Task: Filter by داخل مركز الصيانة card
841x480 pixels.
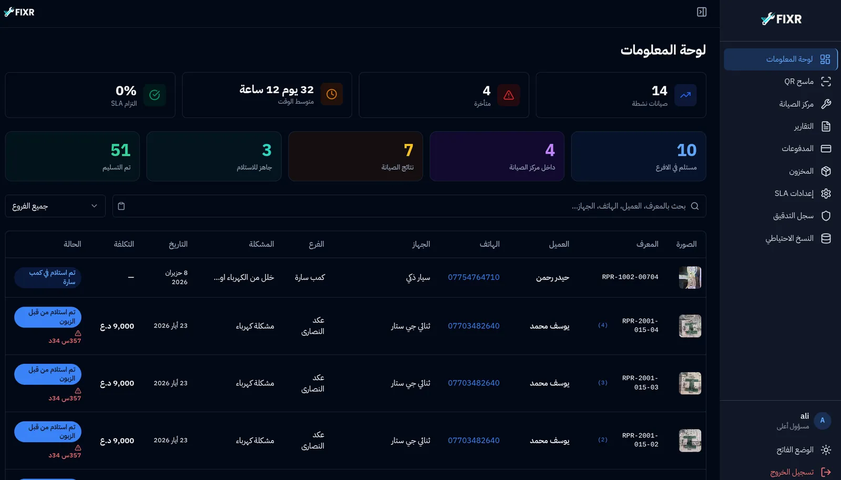Action: [497, 156]
